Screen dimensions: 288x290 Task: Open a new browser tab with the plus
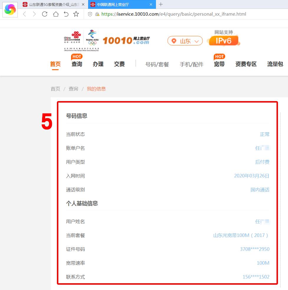pos(160,4)
